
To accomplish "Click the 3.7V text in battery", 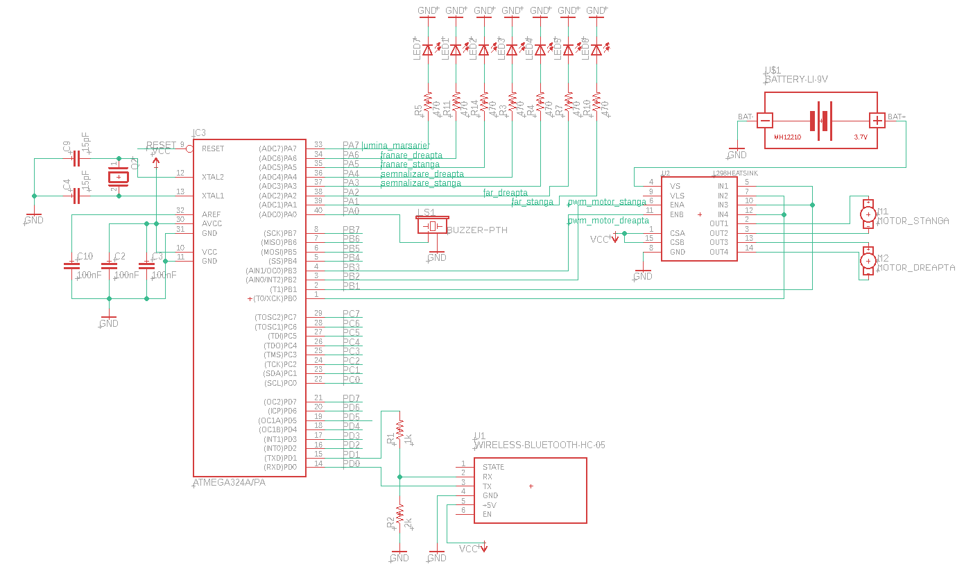I will pos(861,137).
